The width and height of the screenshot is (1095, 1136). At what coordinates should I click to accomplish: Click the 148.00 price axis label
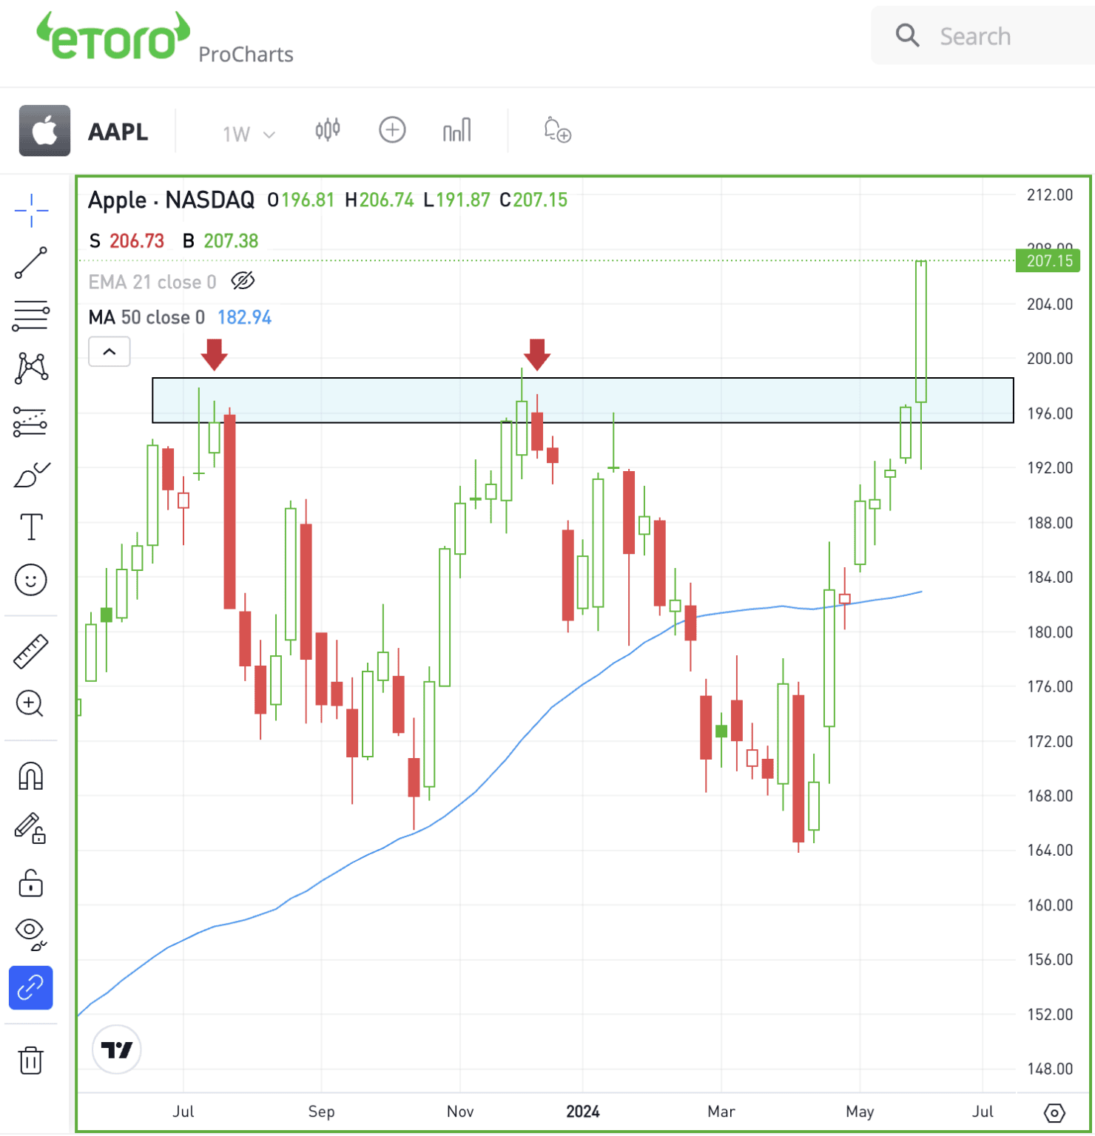pyautogui.click(x=1050, y=1069)
